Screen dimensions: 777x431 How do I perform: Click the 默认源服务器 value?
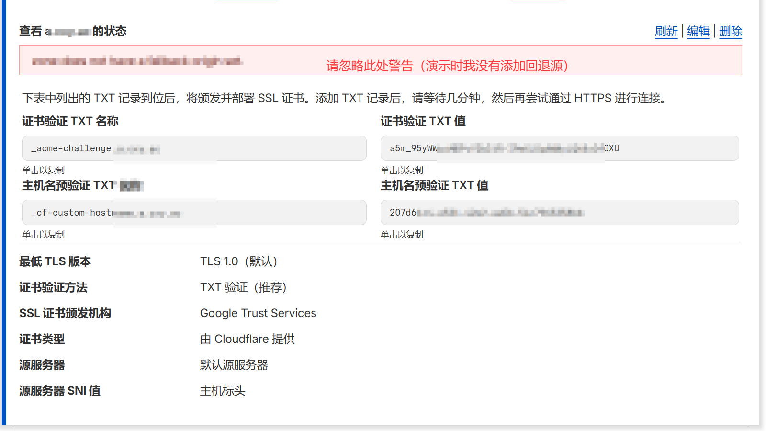[234, 365]
